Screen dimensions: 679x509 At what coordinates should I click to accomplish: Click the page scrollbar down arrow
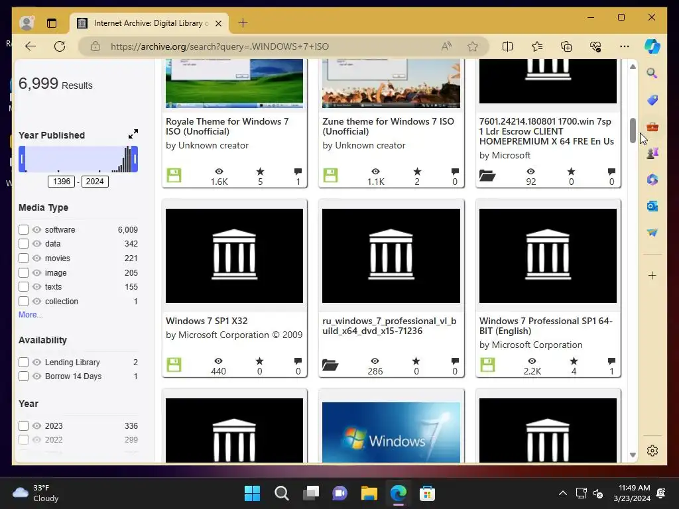point(633,455)
